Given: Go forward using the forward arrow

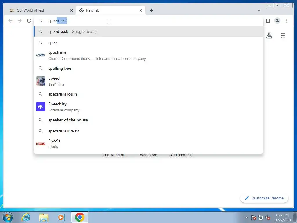Looking at the screenshot, I should 20,21.
